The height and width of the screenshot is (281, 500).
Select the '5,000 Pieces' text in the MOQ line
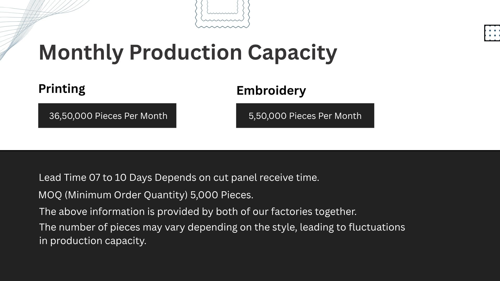pos(222,195)
